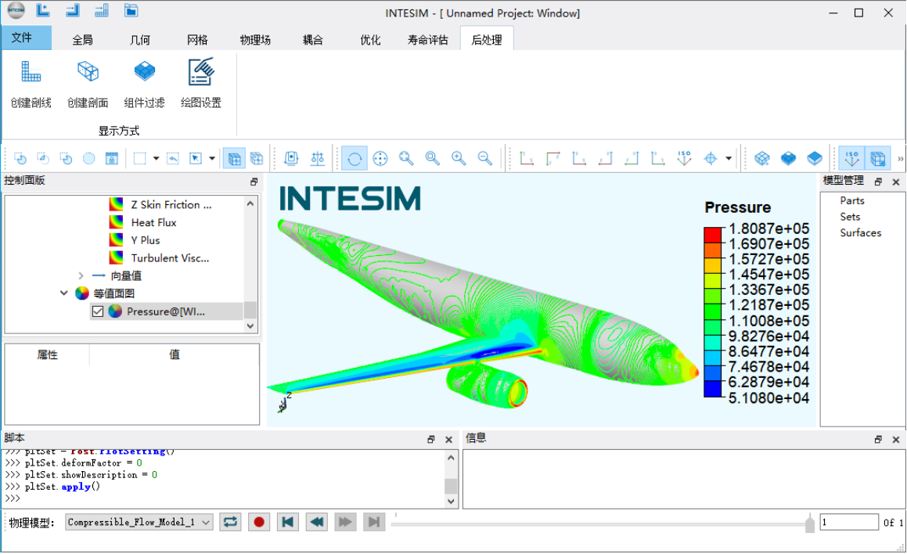Image resolution: width=907 pixels, height=554 pixels.
Task: Click the 创建剖面 (create section plane) icon
Action: [88, 73]
